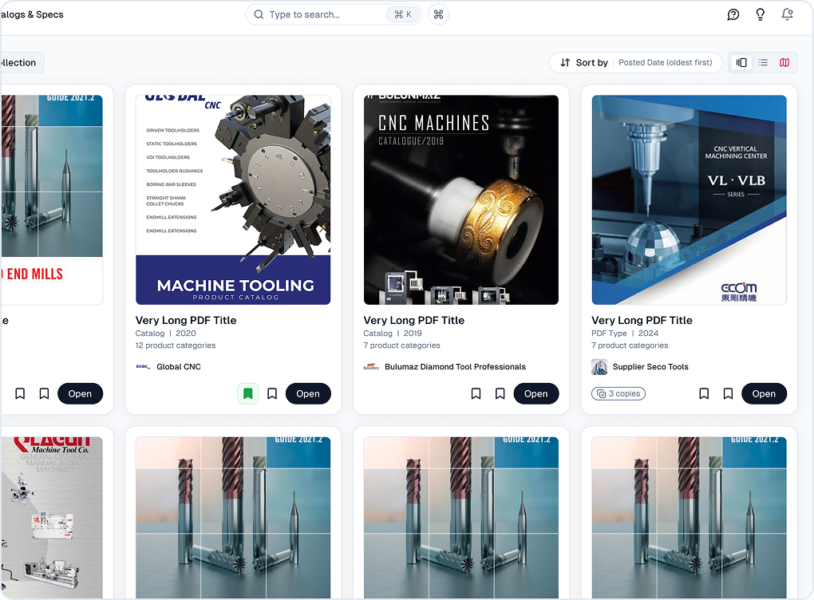Open the Global CNC catalog
The image size is (814, 600).
coord(308,394)
